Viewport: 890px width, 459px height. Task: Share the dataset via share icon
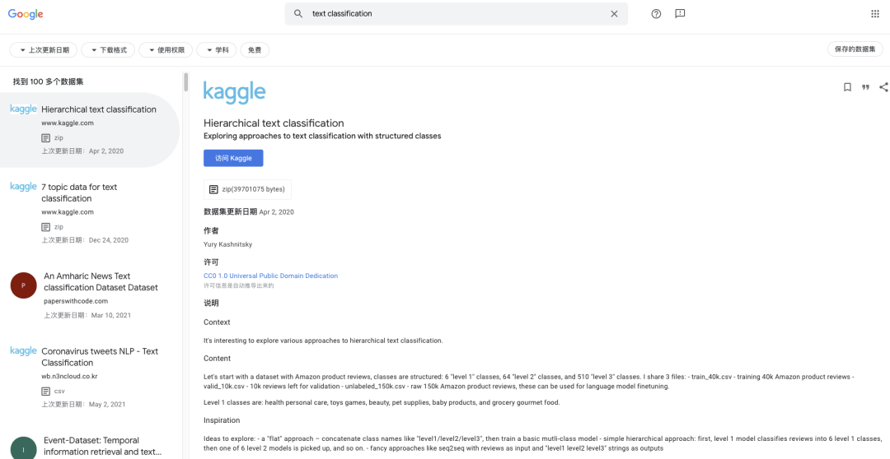(x=883, y=87)
